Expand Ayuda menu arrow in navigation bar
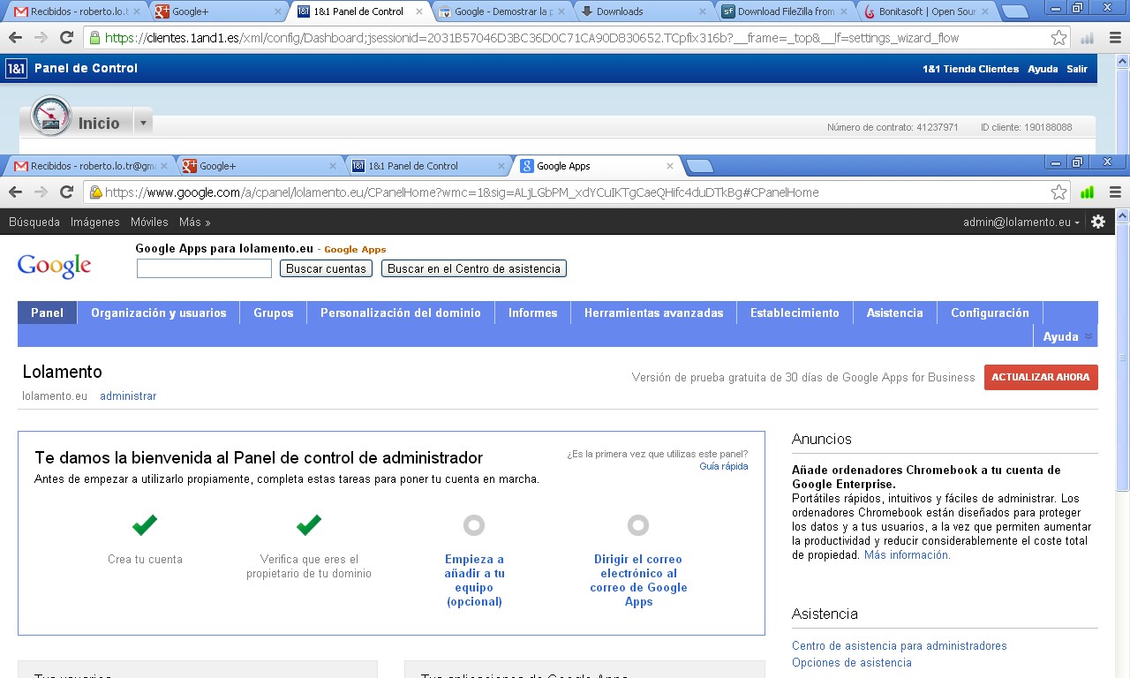 (x=1089, y=336)
